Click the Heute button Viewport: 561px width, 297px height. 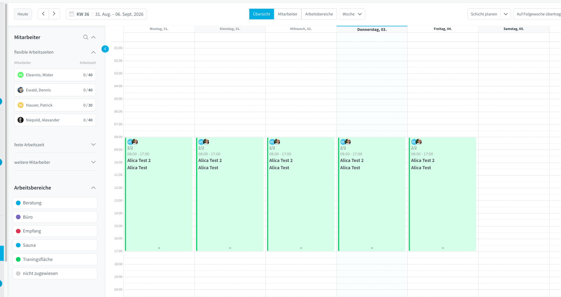point(23,14)
